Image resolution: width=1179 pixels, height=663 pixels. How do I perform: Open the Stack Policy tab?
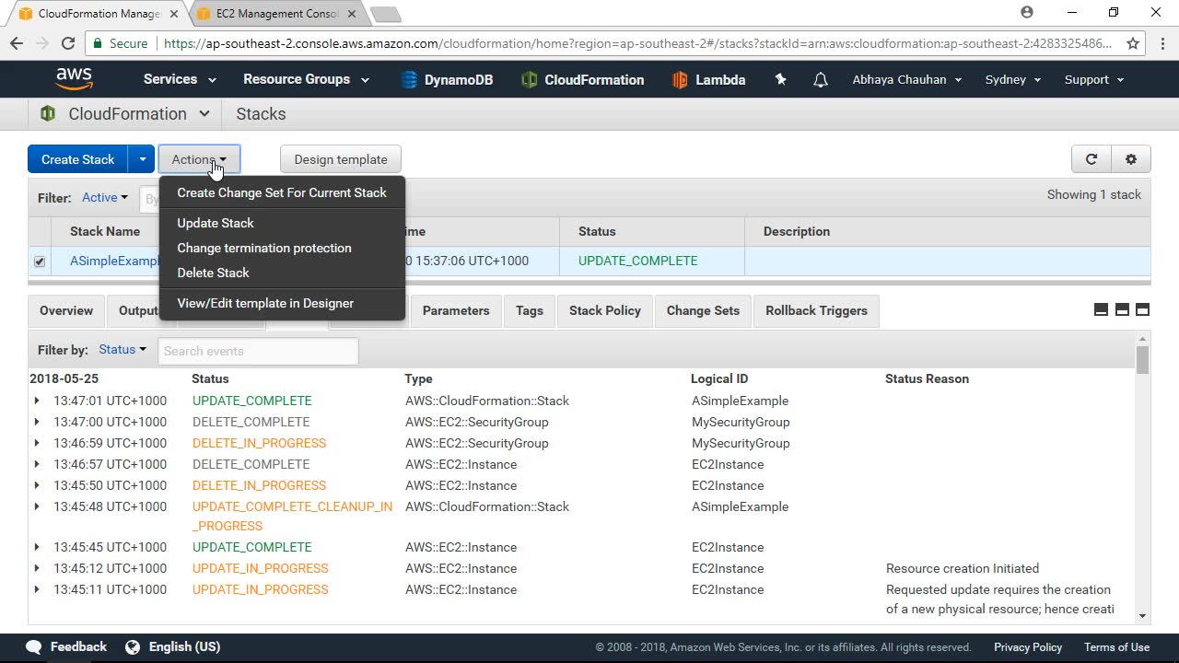[x=605, y=310]
